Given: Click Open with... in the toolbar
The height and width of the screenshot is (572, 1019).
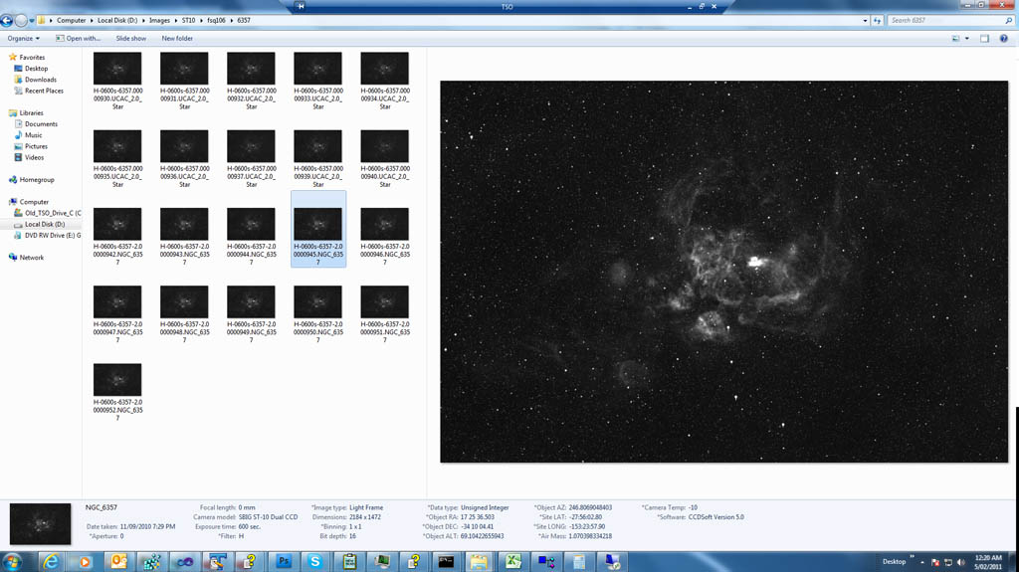Looking at the screenshot, I should click(x=83, y=39).
